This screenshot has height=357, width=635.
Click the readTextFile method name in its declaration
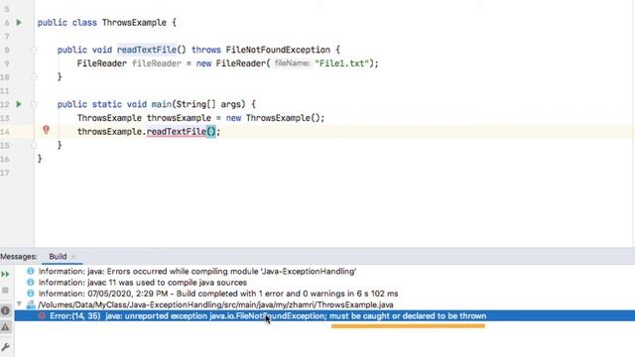[147, 50]
